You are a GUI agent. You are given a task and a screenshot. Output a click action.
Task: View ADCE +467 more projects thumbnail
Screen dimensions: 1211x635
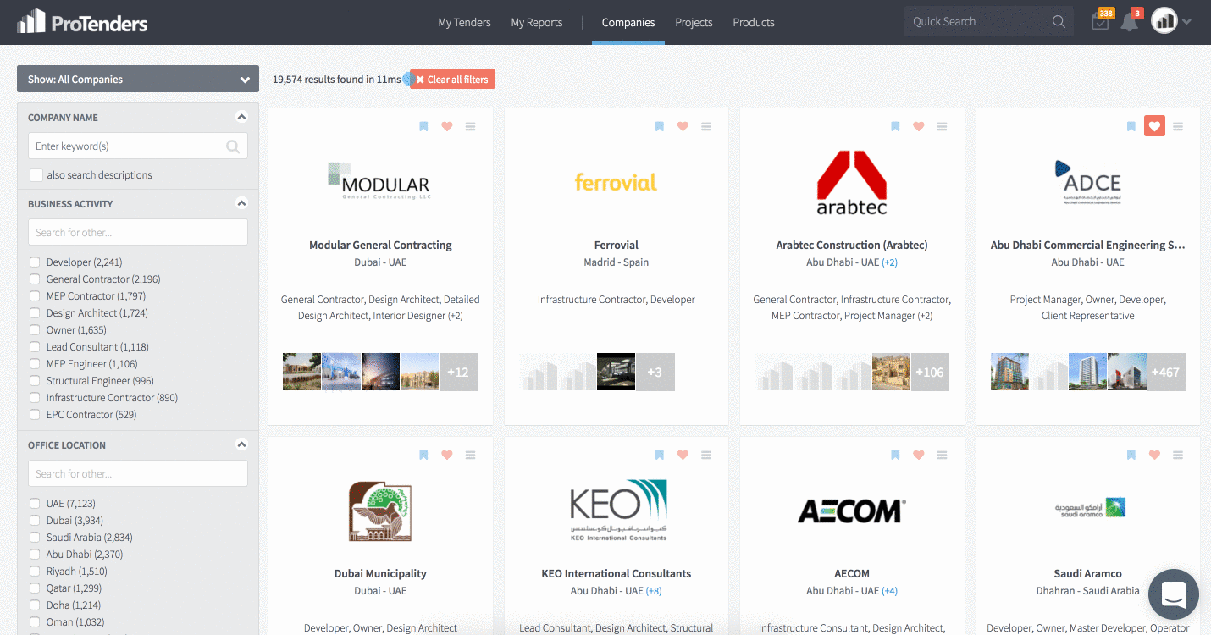click(1166, 372)
